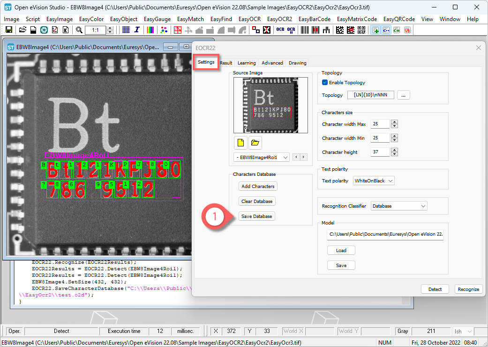Click the blue italic I toolbar icon

(x=137, y=30)
